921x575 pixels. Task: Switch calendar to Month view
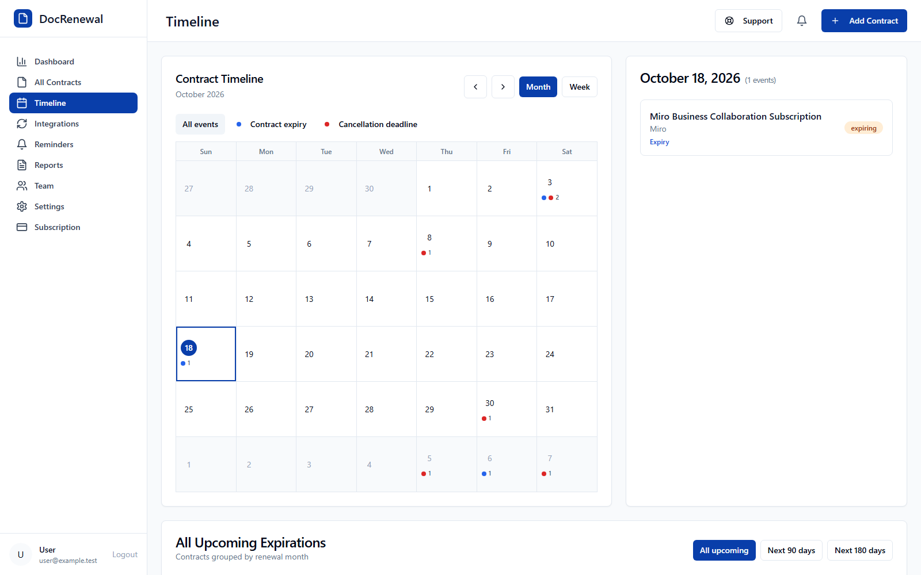pos(538,87)
